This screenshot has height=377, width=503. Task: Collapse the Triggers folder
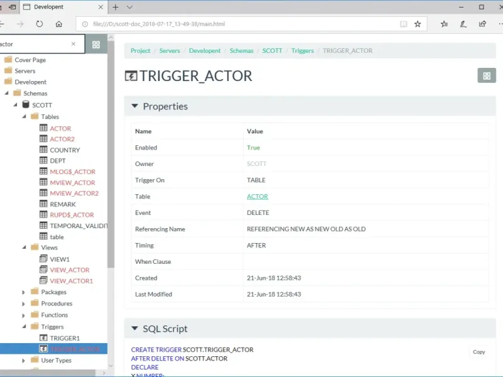pyautogui.click(x=24, y=326)
